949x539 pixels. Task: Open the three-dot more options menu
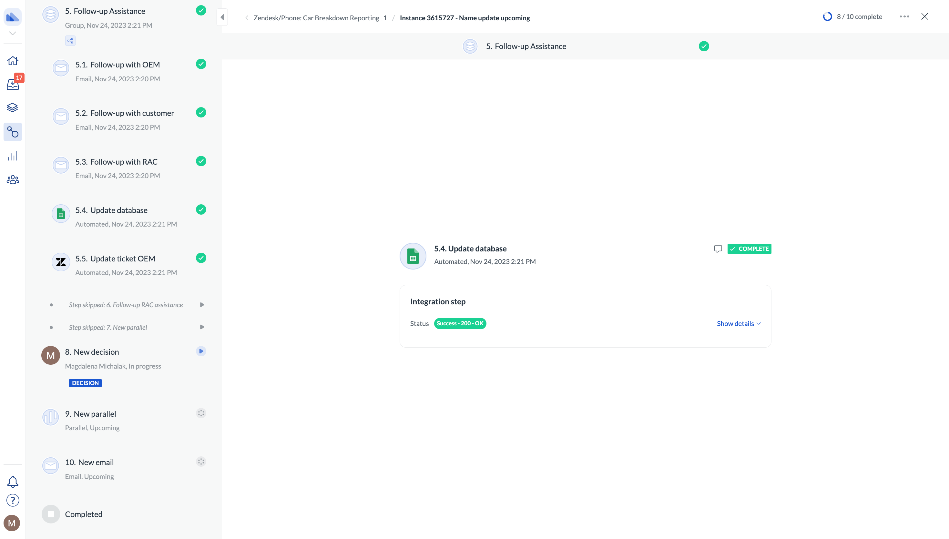[904, 17]
